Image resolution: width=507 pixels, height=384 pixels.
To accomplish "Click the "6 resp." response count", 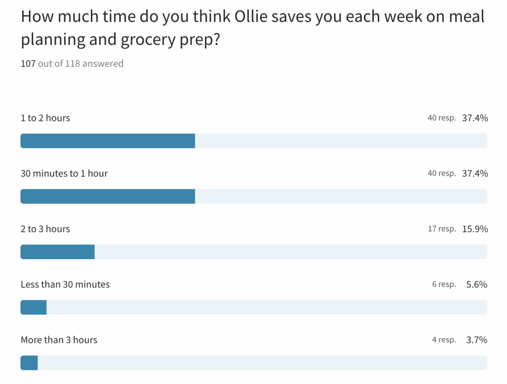I will [444, 284].
